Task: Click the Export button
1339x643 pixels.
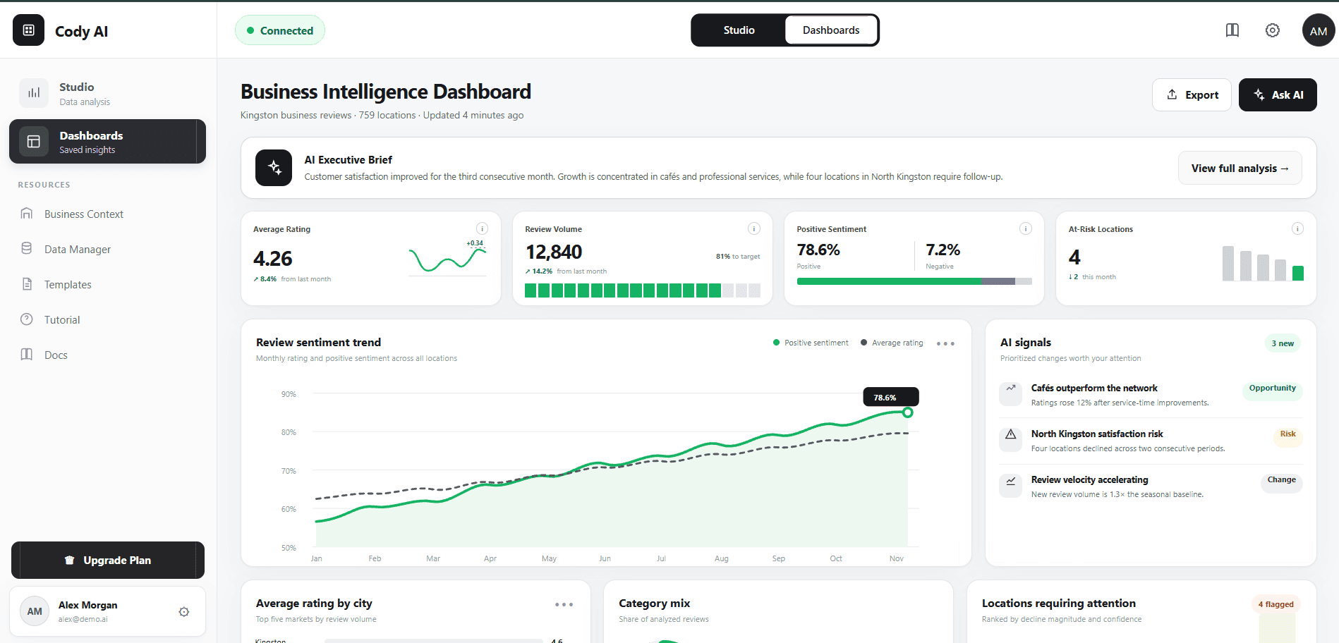Action: (x=1192, y=94)
